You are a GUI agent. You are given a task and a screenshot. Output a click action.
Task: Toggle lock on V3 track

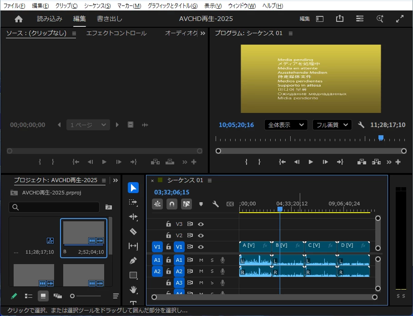[168, 224]
